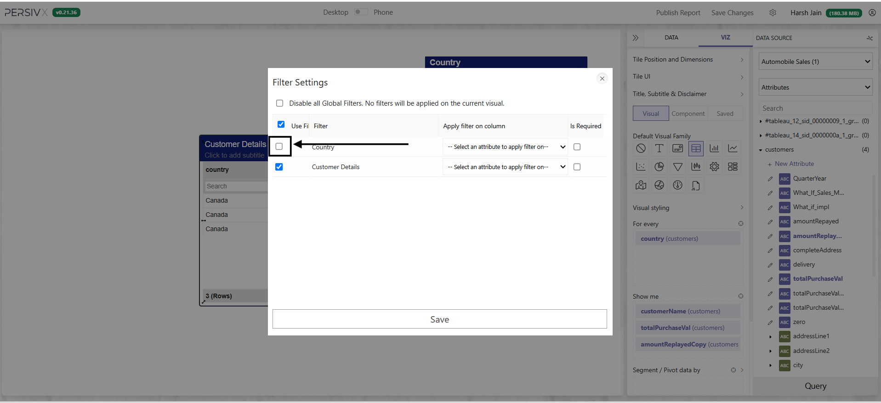Click the country Search field in table
The height and width of the screenshot is (403, 881).
tap(236, 186)
